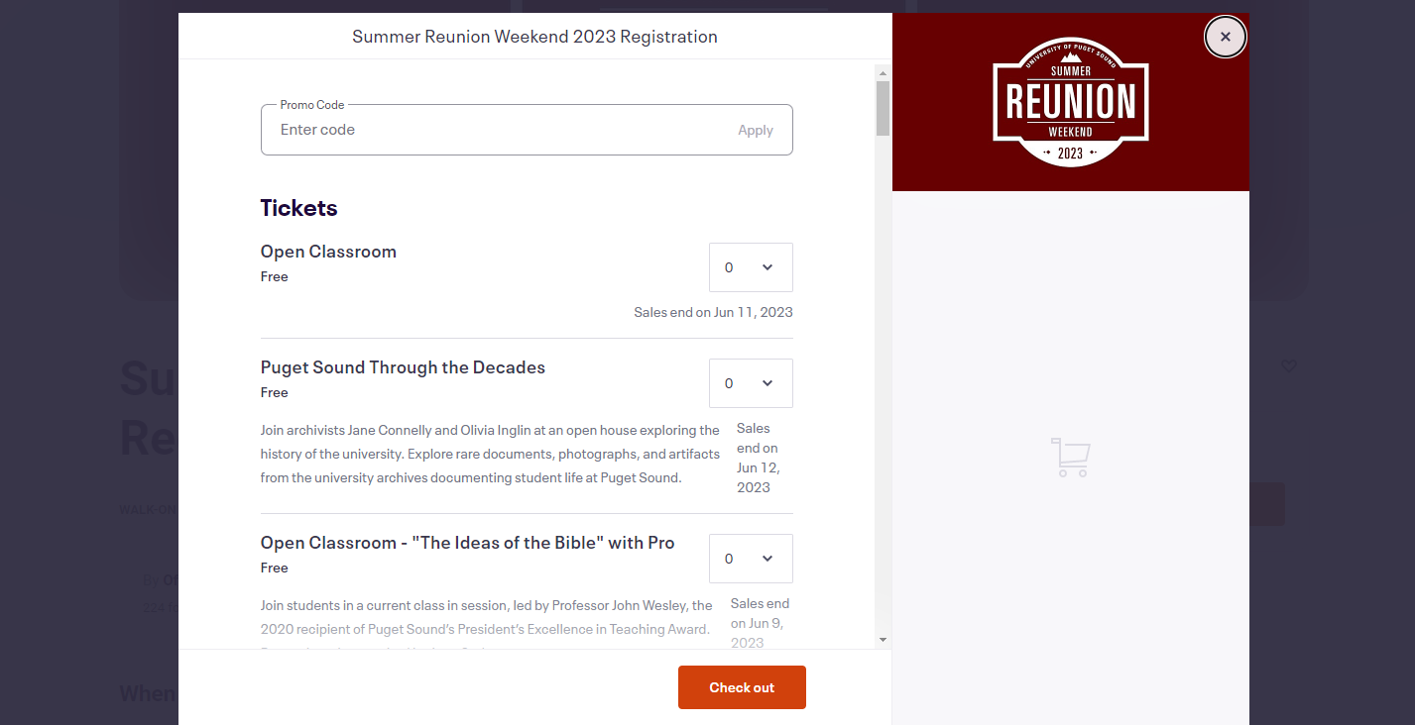The width and height of the screenshot is (1415, 725).
Task: Click the chevron arrow on Open Classroom quantity
Action: (x=767, y=267)
